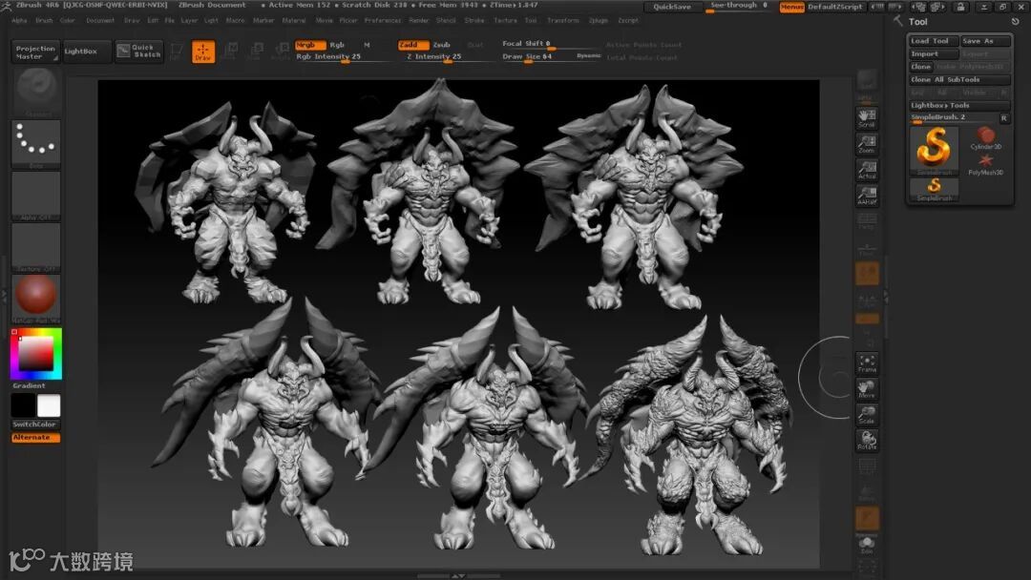
Task: Open the Preferences menu
Action: coord(383,20)
